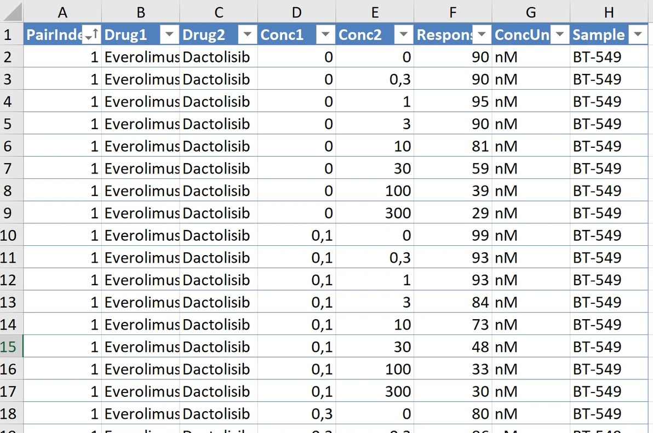
Task: Select column H header
Action: click(x=609, y=12)
